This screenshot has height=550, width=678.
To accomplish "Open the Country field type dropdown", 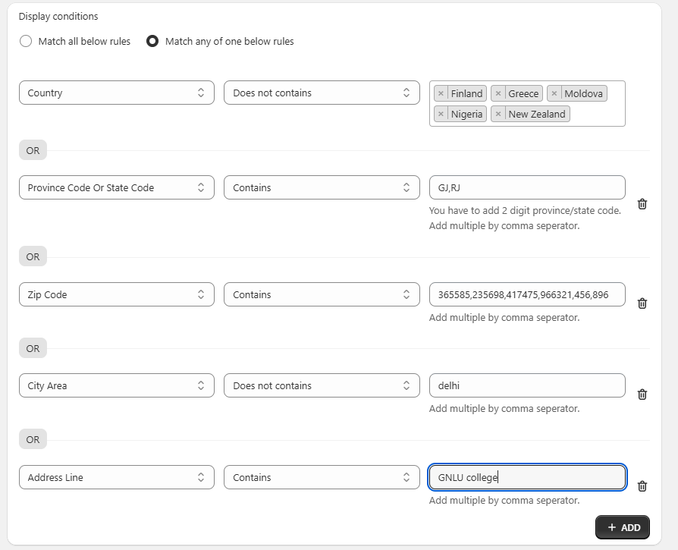I will (116, 93).
